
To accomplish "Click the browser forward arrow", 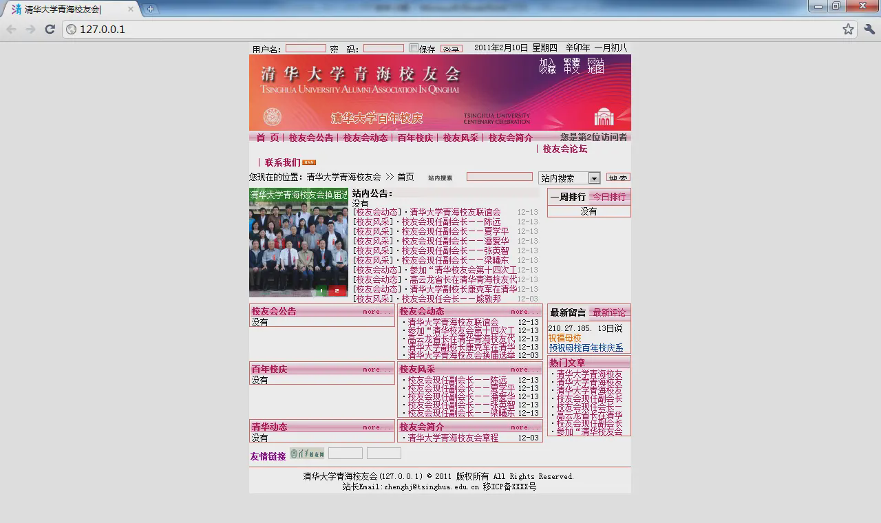I will (x=30, y=29).
